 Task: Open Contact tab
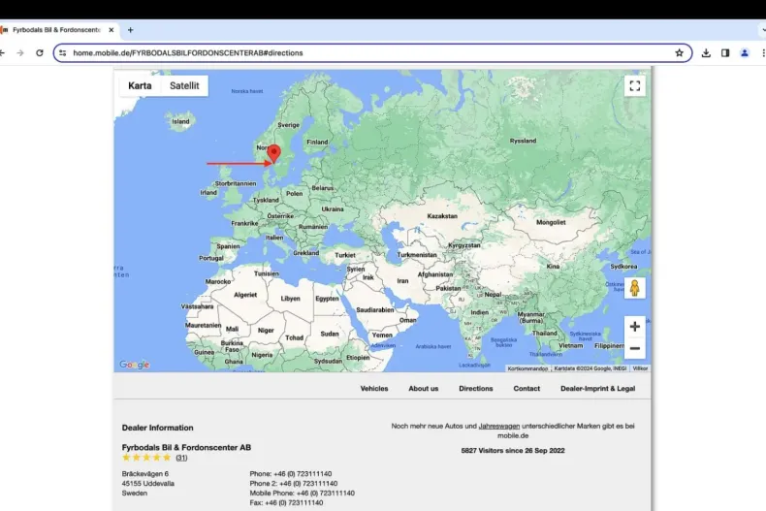pyautogui.click(x=527, y=388)
